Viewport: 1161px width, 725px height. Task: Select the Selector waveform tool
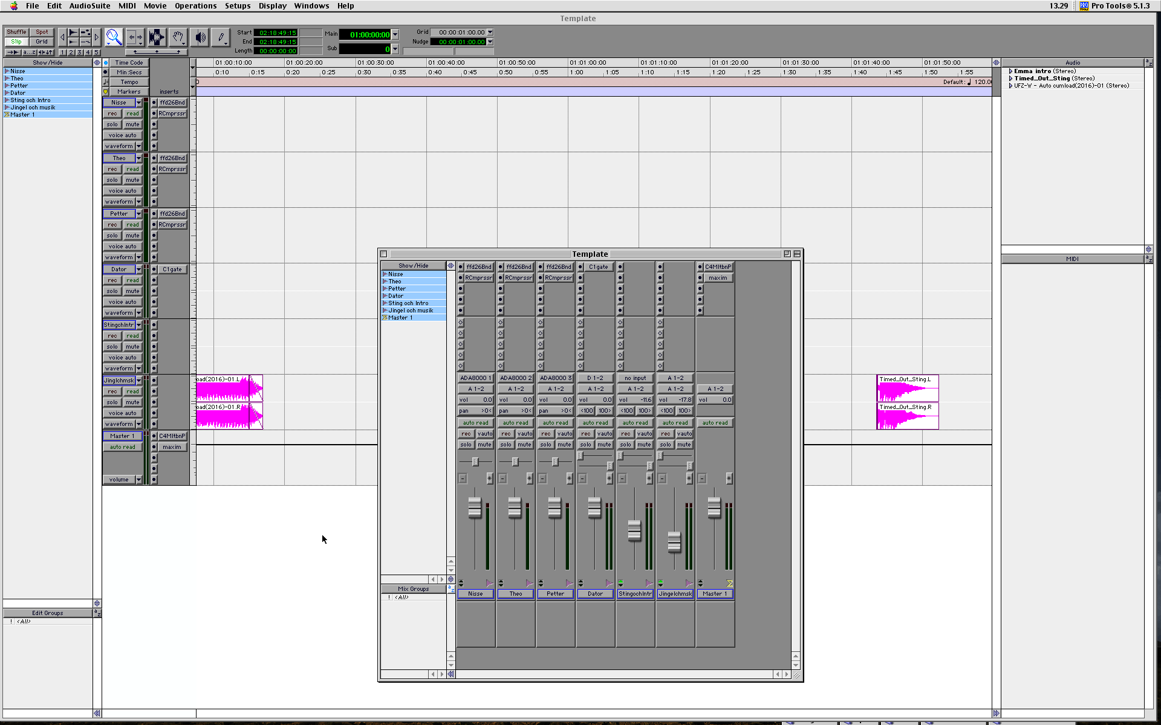click(157, 37)
